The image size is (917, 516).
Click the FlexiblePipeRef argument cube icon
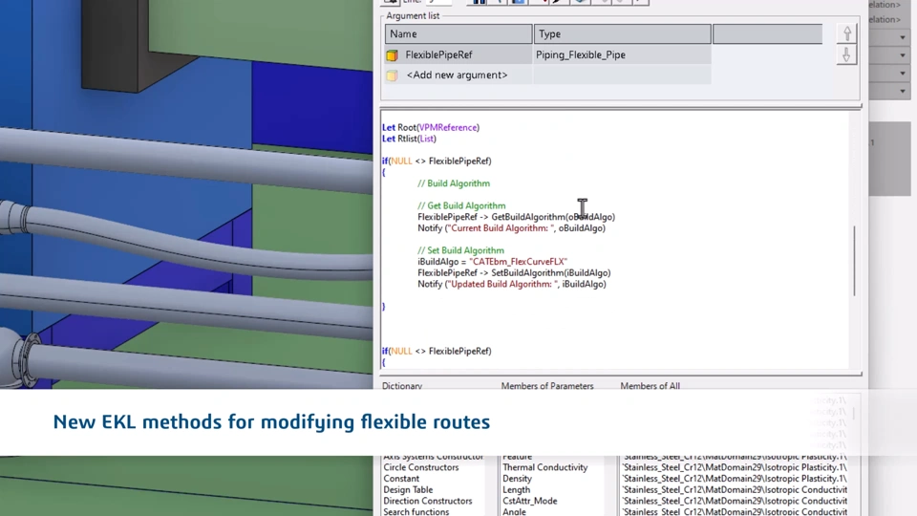[392, 55]
